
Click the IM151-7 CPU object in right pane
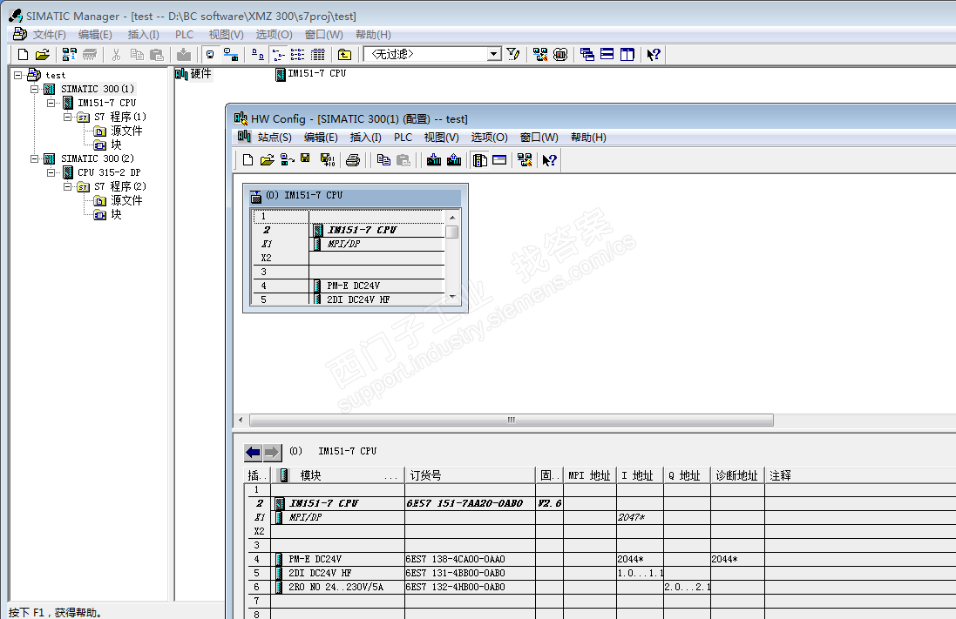[311, 74]
